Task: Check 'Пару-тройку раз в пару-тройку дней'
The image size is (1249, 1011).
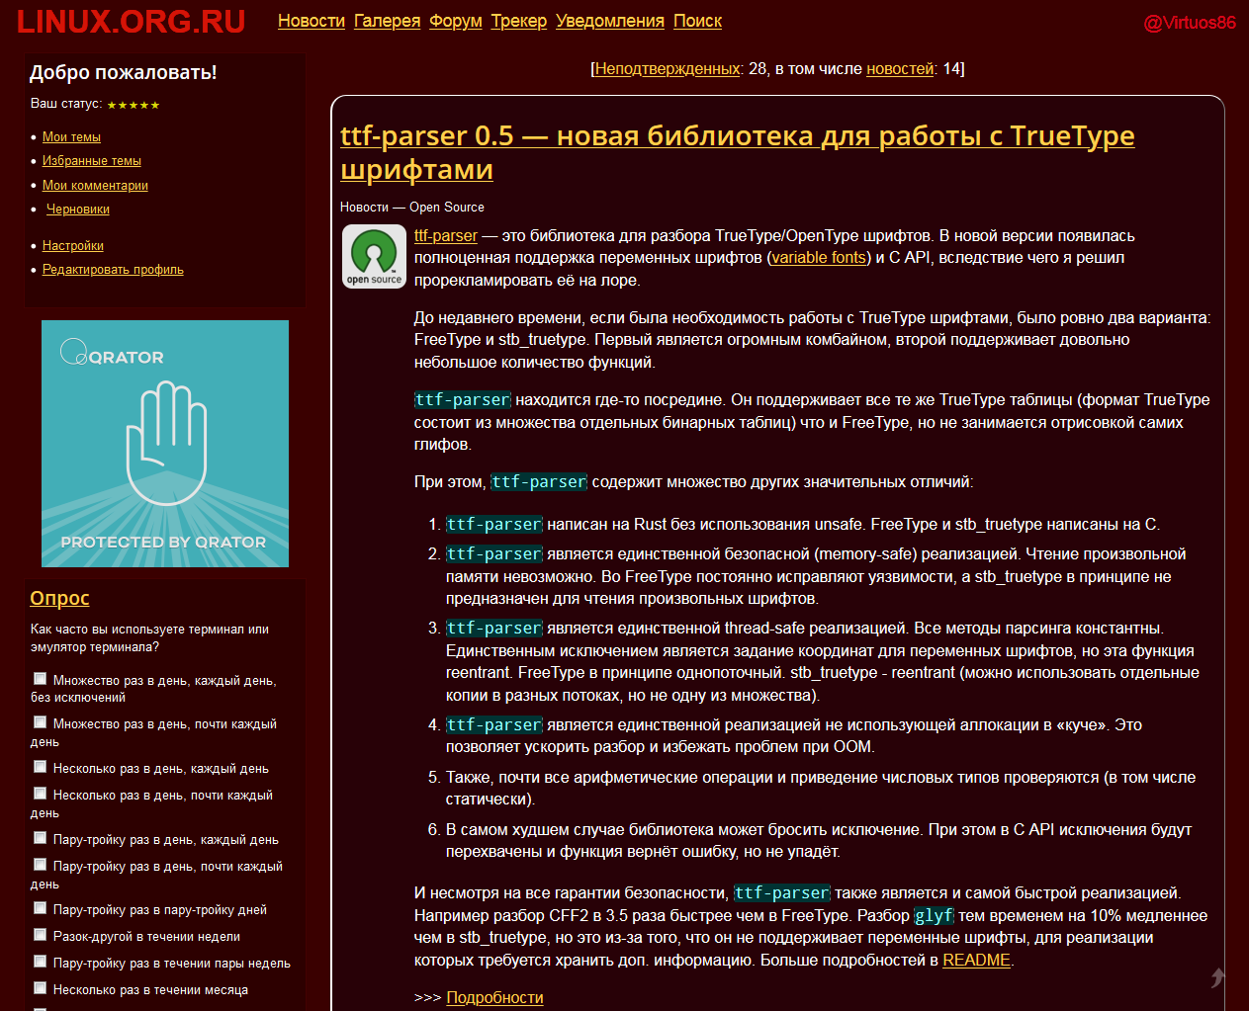Action: tap(41, 908)
